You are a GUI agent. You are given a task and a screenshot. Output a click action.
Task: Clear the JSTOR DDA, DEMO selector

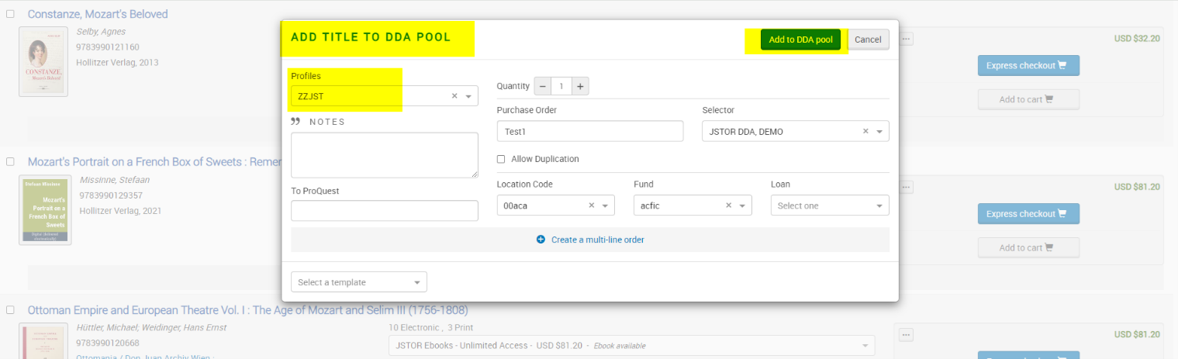click(x=865, y=132)
